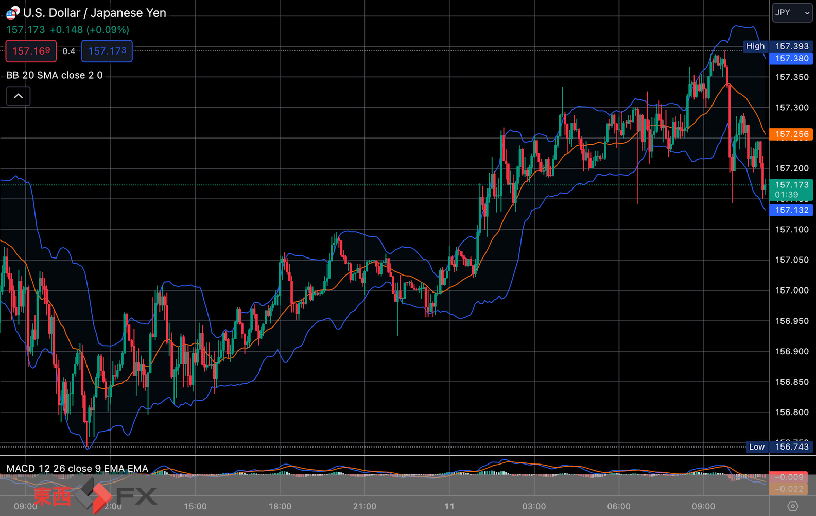Click the orange 157.256 basis line label
Image resolution: width=816 pixels, height=516 pixels.
point(791,134)
